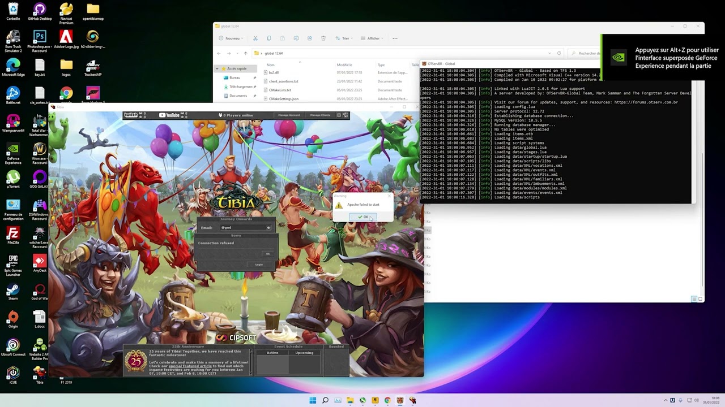The width and height of the screenshot is (725, 407).
Task: Select the Battle.net desktop icon
Action: coord(12,96)
